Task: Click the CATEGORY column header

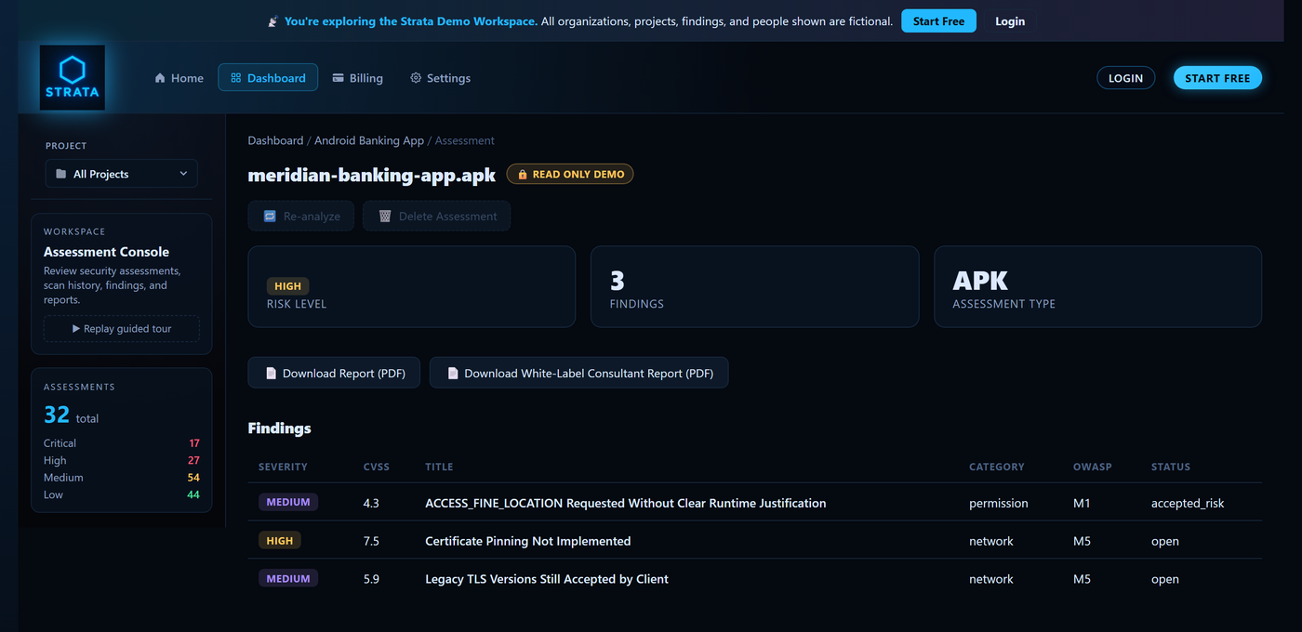Action: 997,467
